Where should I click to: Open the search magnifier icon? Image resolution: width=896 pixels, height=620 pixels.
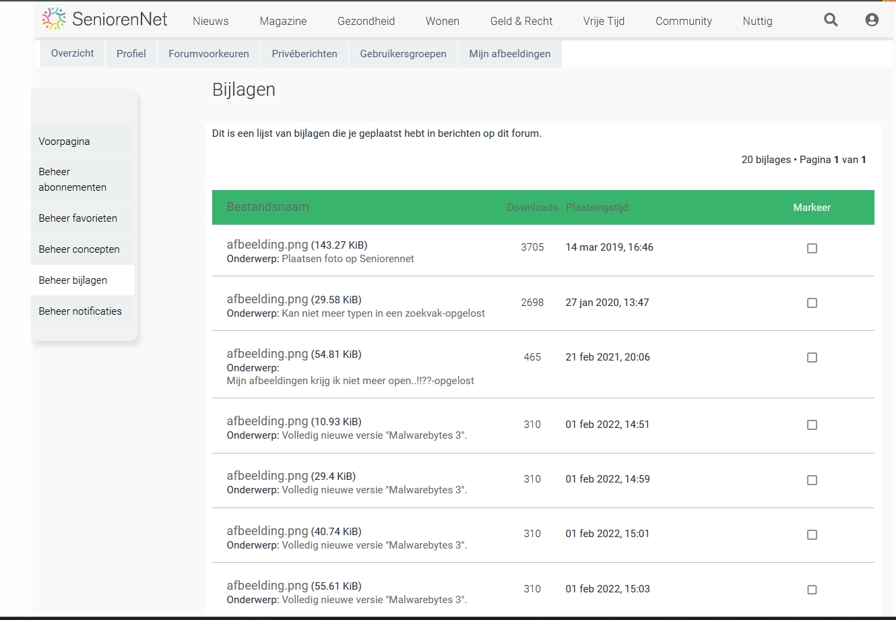831,20
